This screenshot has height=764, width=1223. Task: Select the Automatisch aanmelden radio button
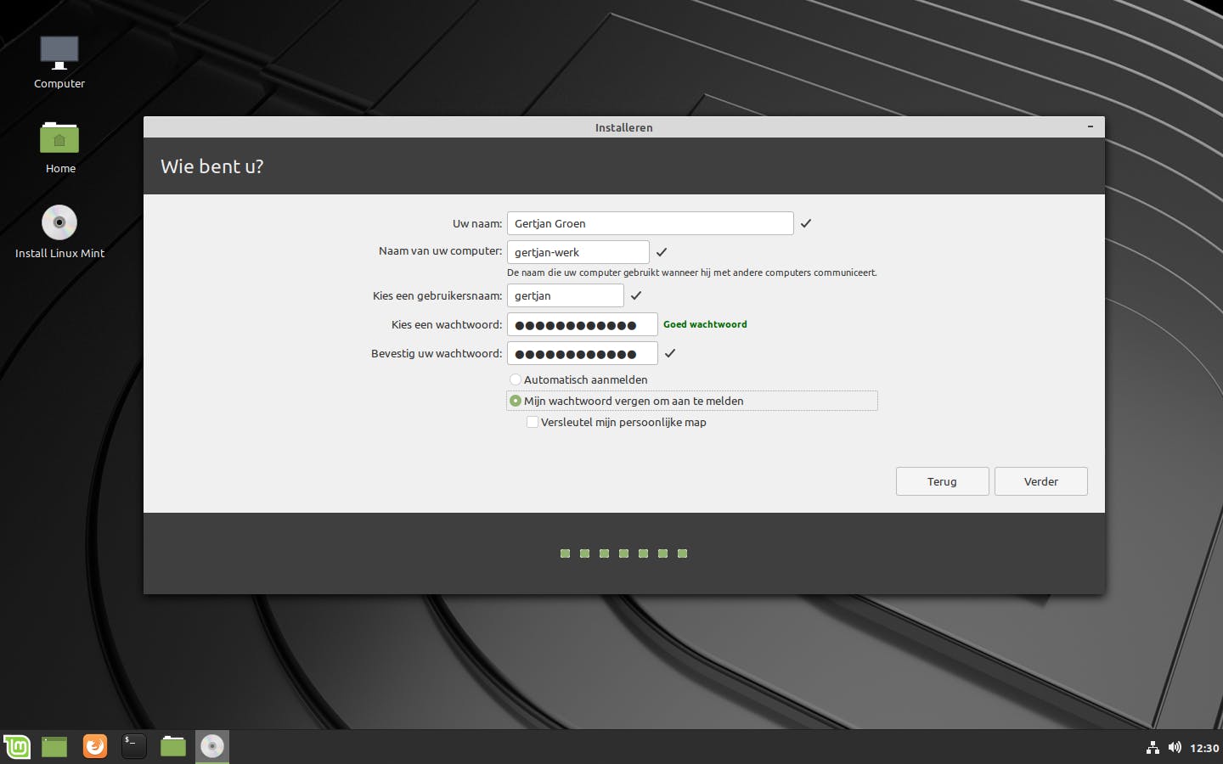516,379
